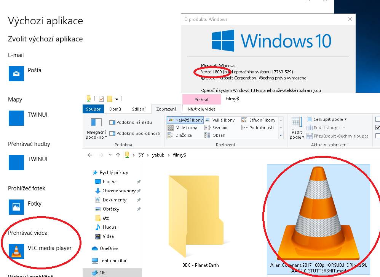Switch to the Domů ribbon tab
The width and height of the screenshot is (380, 277).
pos(115,109)
